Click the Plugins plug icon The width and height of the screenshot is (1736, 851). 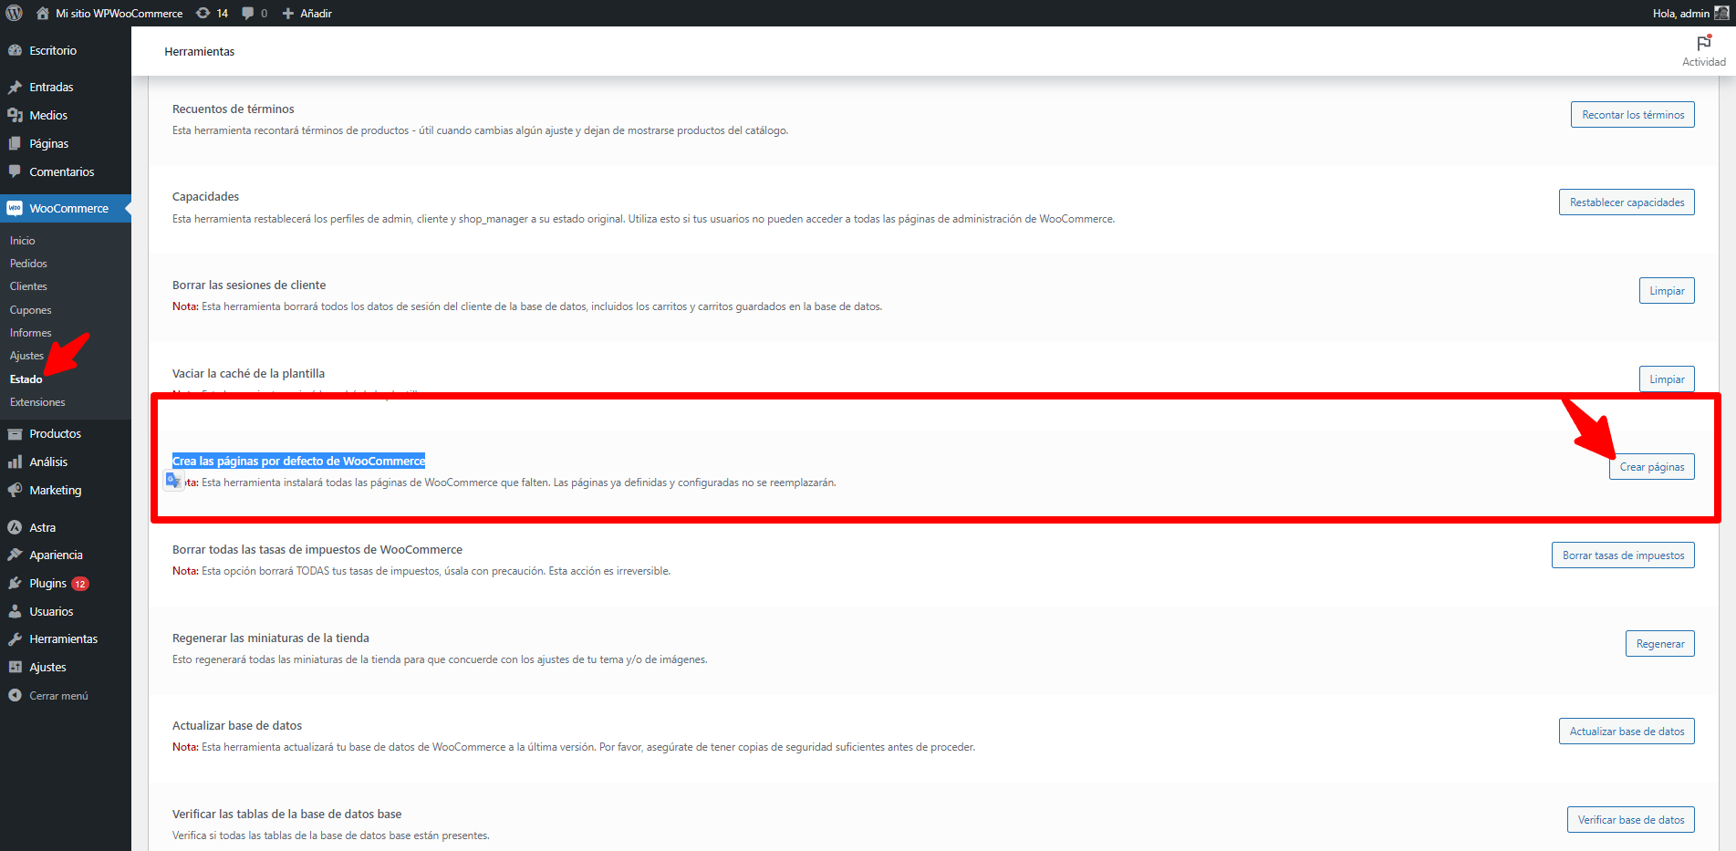click(15, 583)
